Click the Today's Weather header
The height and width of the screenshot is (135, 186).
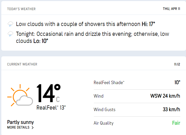click(21, 9)
